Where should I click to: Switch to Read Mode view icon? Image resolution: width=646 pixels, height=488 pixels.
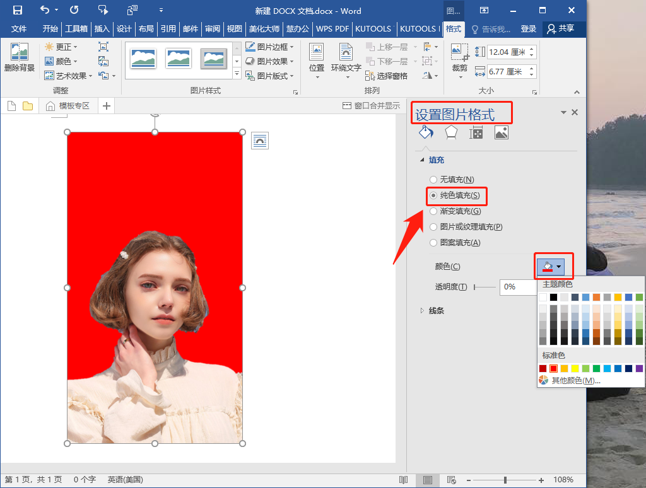pos(403,480)
